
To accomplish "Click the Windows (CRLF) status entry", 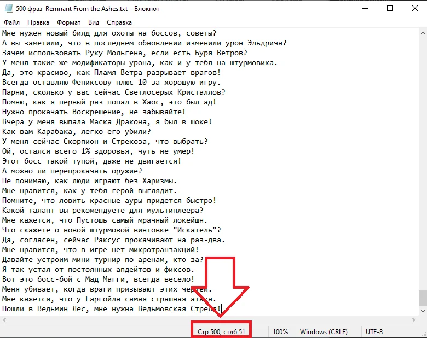I will 324,332.
